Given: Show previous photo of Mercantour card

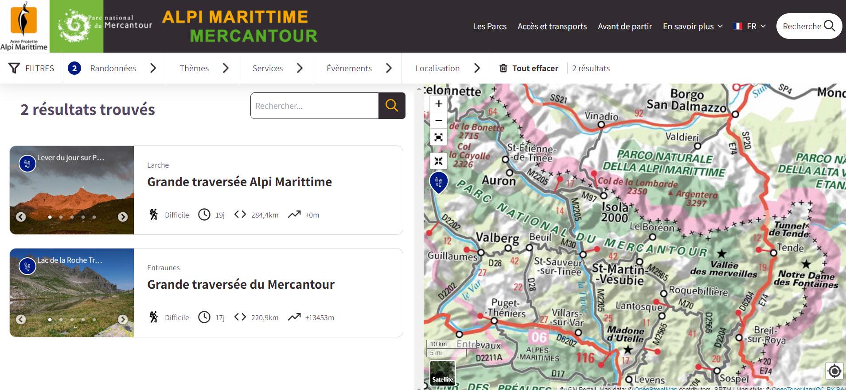Looking at the screenshot, I should pyautogui.click(x=21, y=319).
